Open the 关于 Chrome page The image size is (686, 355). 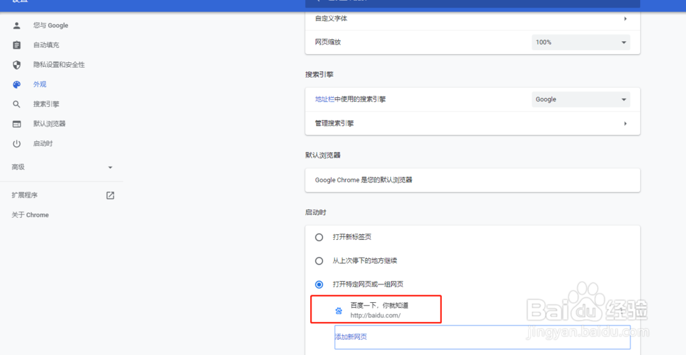[x=30, y=215]
